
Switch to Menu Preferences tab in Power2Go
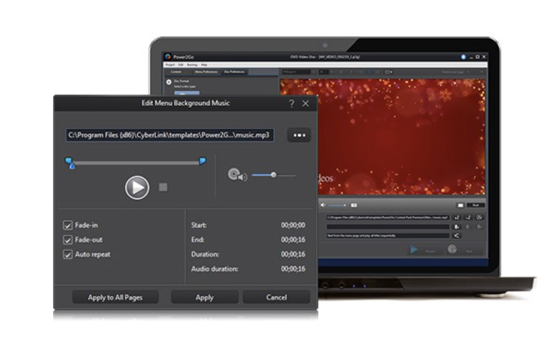tap(206, 72)
